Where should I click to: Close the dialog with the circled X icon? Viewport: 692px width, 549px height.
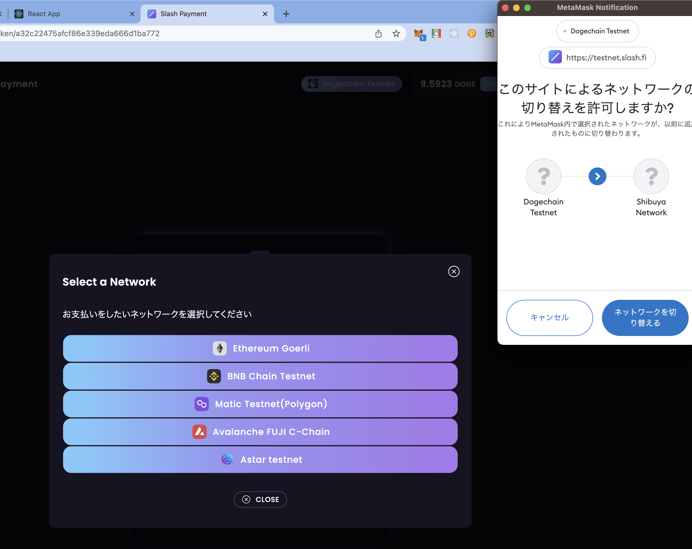pos(454,271)
